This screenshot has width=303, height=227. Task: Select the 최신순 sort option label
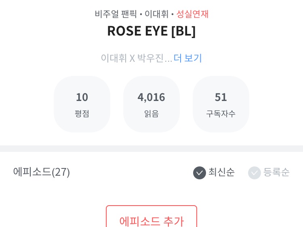(221, 172)
